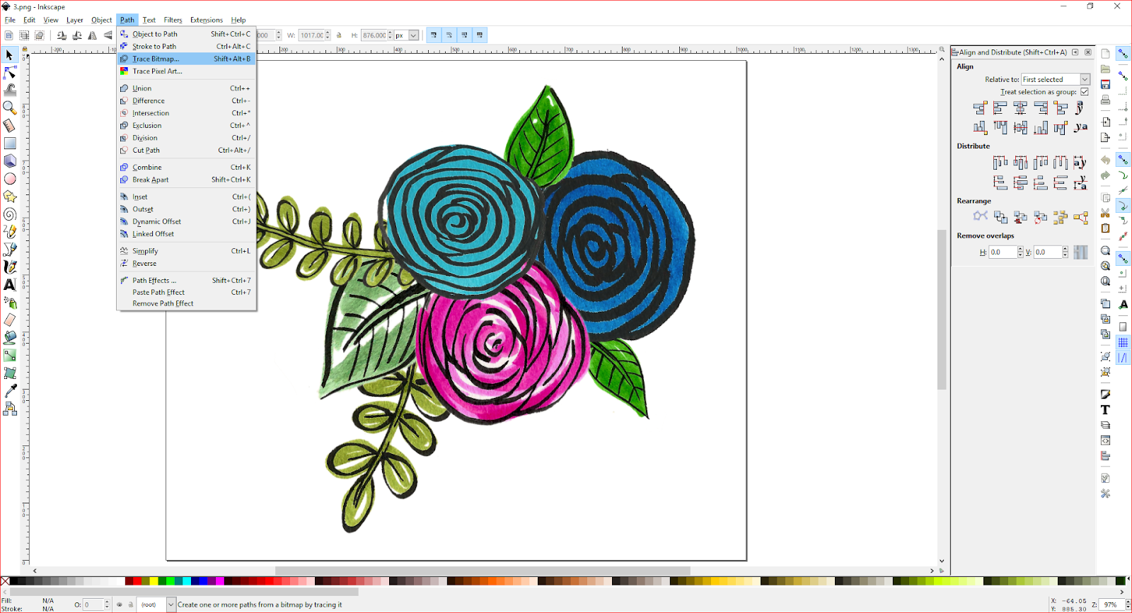This screenshot has width=1132, height=613.
Task: Click Break Apart menu entry
Action: tap(150, 180)
